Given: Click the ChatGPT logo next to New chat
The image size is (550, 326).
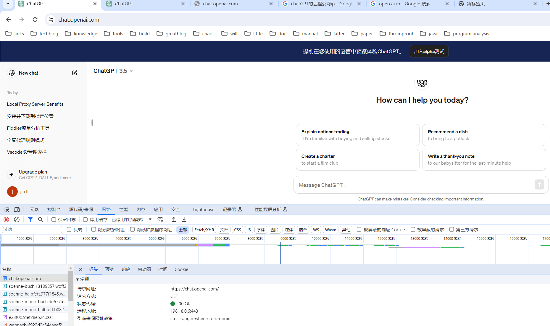Looking at the screenshot, I should tap(12, 73).
